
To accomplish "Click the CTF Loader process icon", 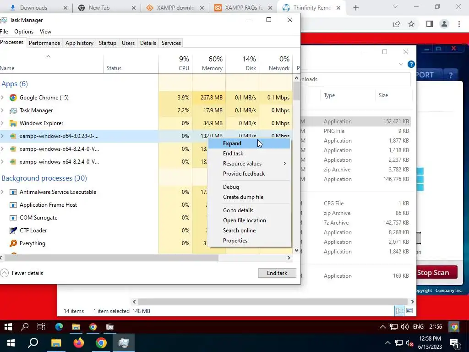I will point(13,231).
